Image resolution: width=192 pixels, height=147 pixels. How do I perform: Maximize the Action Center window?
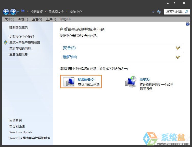pos(174,3)
